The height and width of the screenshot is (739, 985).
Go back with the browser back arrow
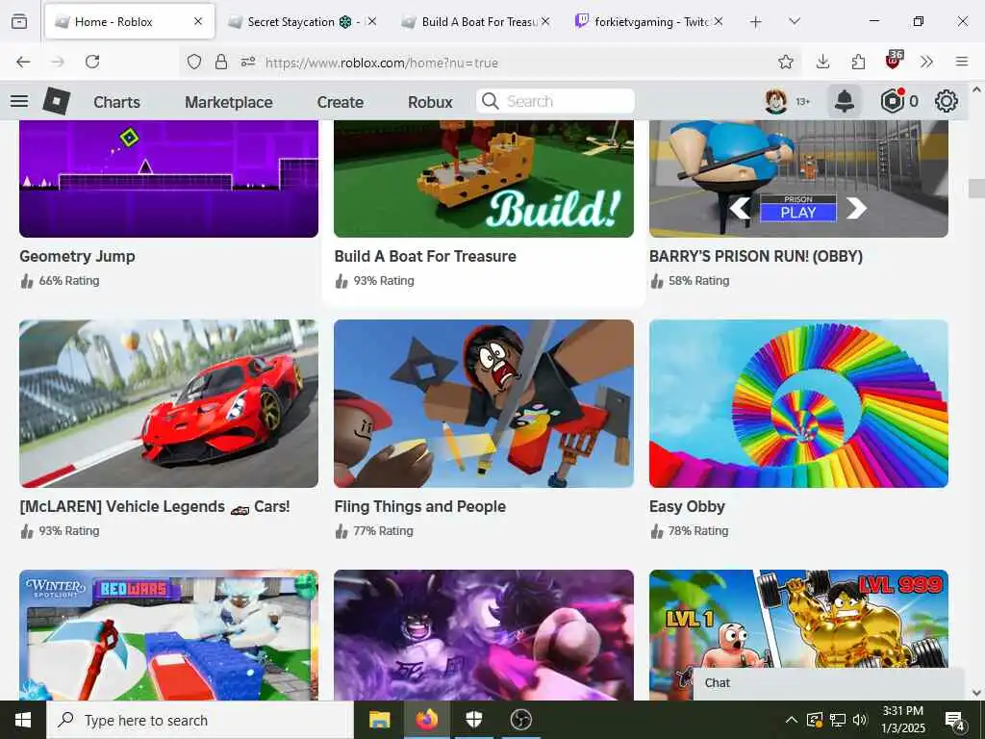tap(23, 62)
